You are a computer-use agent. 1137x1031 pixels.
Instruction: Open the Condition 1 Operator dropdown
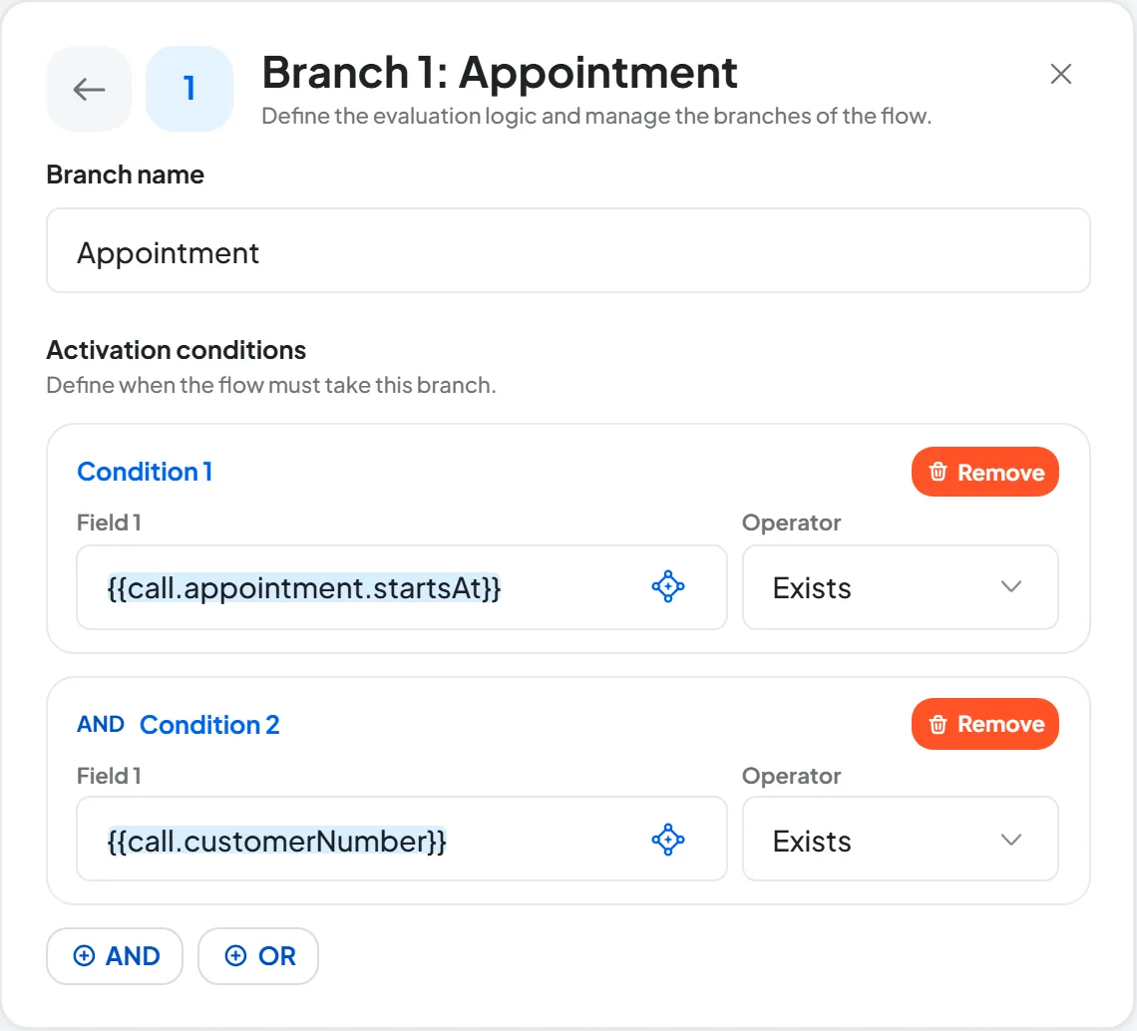[x=900, y=587]
